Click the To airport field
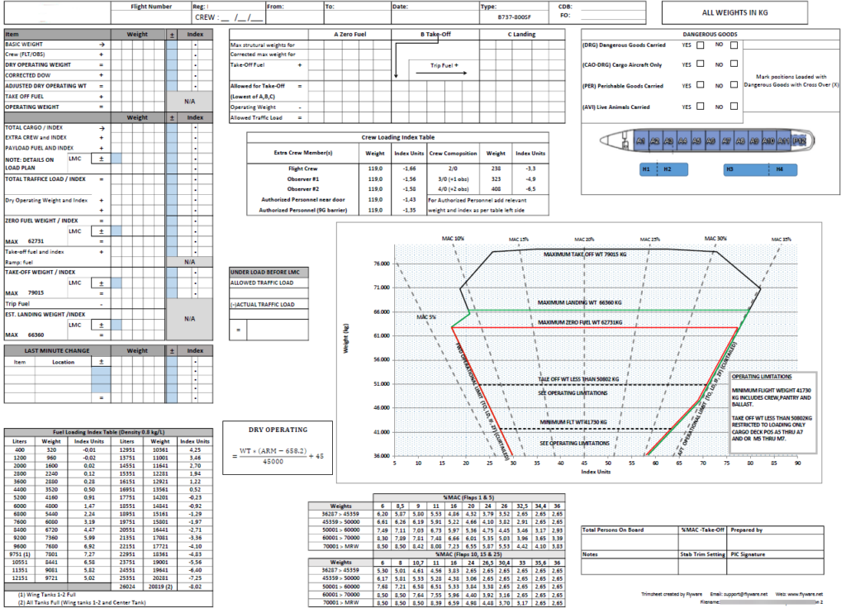Screen dimensions: 846x613 click(357, 17)
